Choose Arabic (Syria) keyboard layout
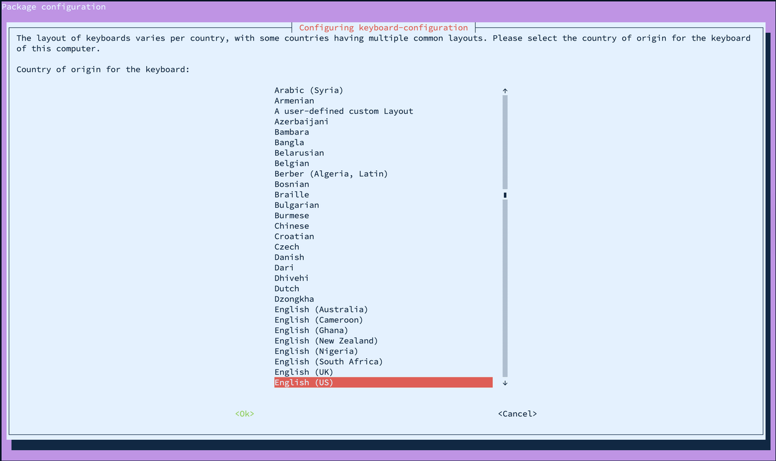 [x=309, y=90]
